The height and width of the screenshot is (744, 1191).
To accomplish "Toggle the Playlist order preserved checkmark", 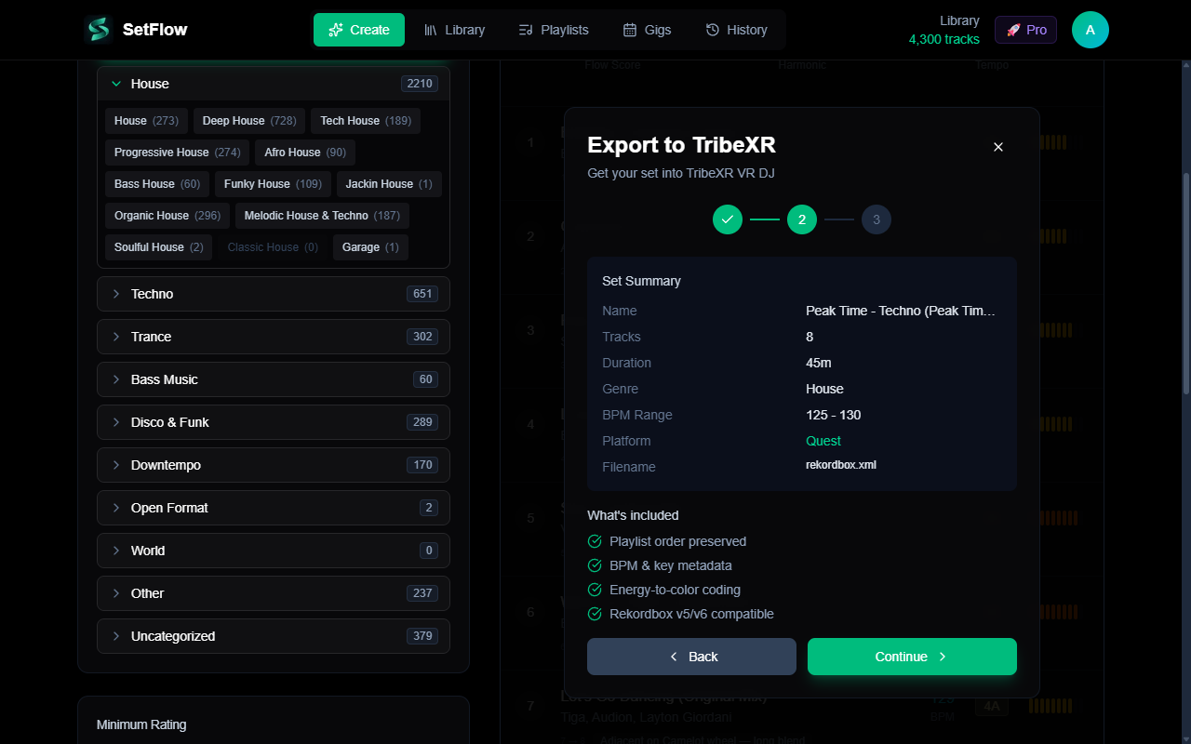I will tap(594, 541).
